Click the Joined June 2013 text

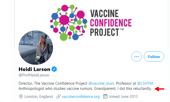coord(123,97)
